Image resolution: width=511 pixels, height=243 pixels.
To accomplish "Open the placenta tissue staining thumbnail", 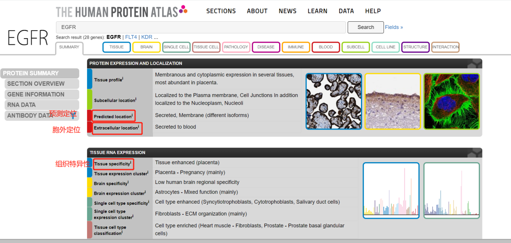I will (x=334, y=101).
